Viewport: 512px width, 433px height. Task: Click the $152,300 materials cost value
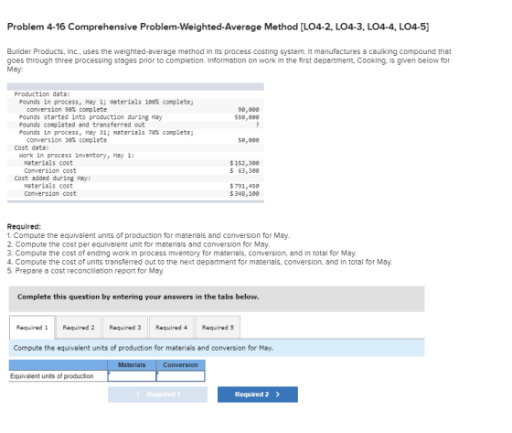pos(245,163)
